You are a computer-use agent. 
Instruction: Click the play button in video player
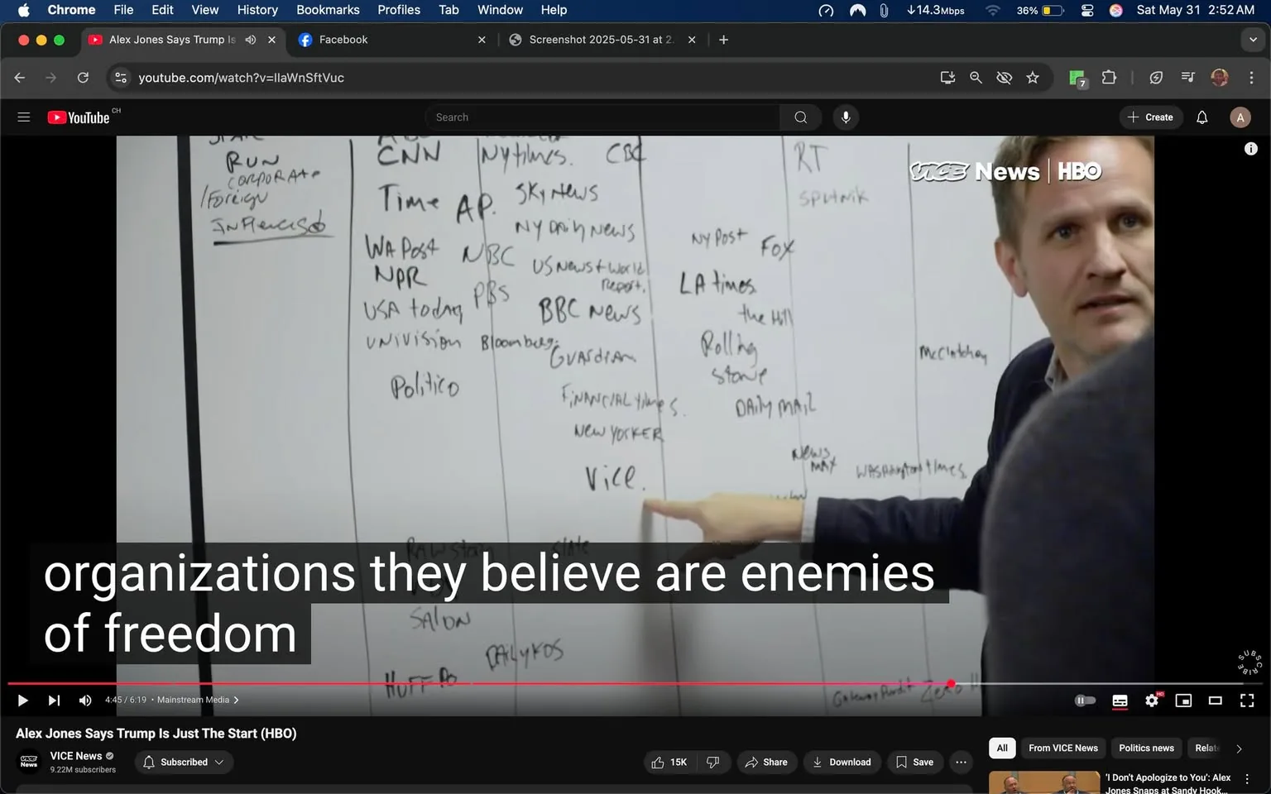(22, 701)
